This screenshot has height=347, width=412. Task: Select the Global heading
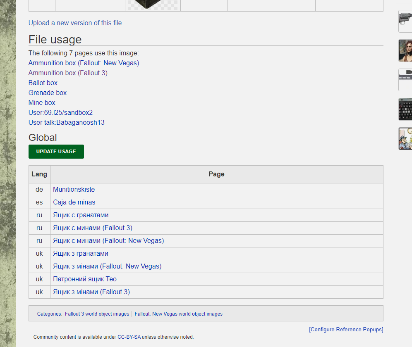coord(43,138)
